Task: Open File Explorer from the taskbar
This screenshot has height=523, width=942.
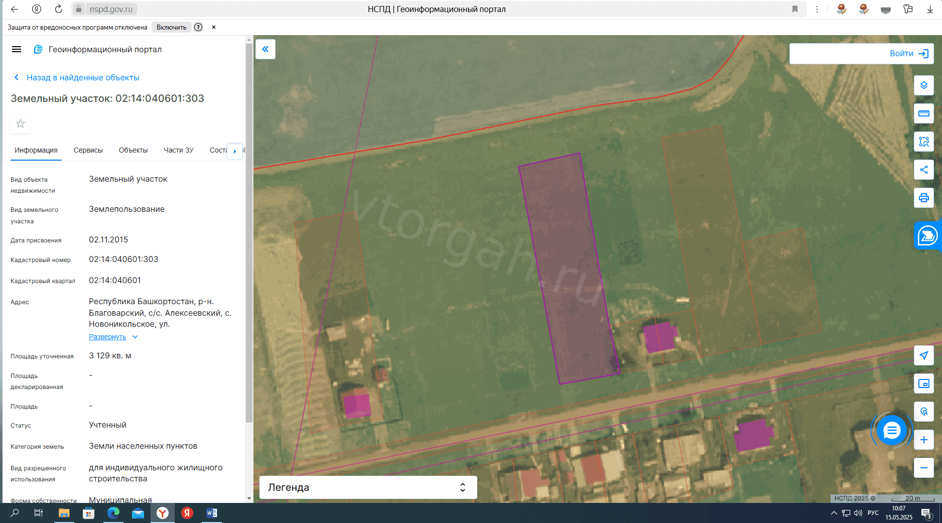Action: 64,513
